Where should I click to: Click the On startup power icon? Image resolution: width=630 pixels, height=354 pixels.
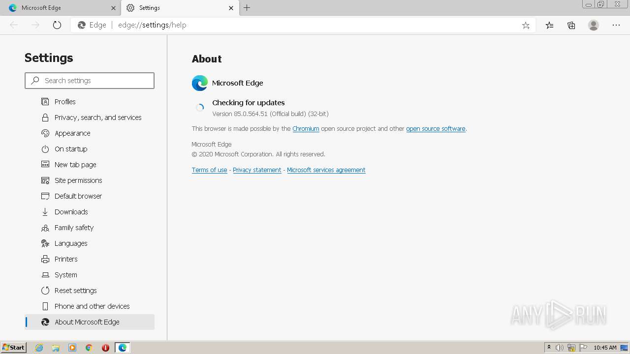tap(45, 149)
